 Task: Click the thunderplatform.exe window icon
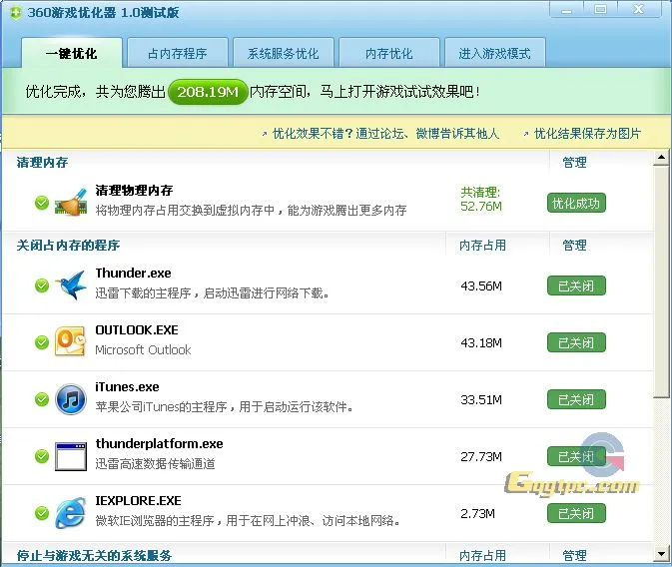click(x=71, y=456)
